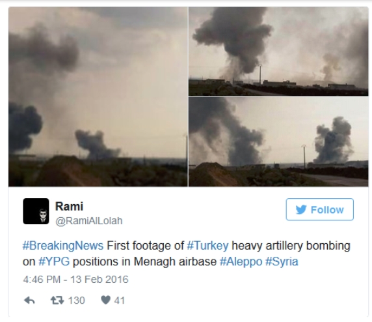Retweet using the retweet icon
The width and height of the screenshot is (372, 322).
(57, 300)
